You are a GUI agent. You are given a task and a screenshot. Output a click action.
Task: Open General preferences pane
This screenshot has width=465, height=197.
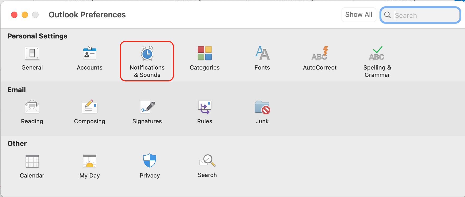[32, 58]
